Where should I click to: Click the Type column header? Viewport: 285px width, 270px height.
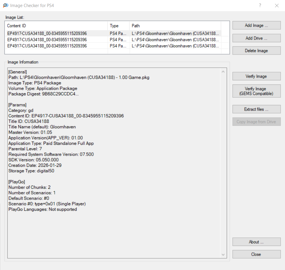click(118, 26)
